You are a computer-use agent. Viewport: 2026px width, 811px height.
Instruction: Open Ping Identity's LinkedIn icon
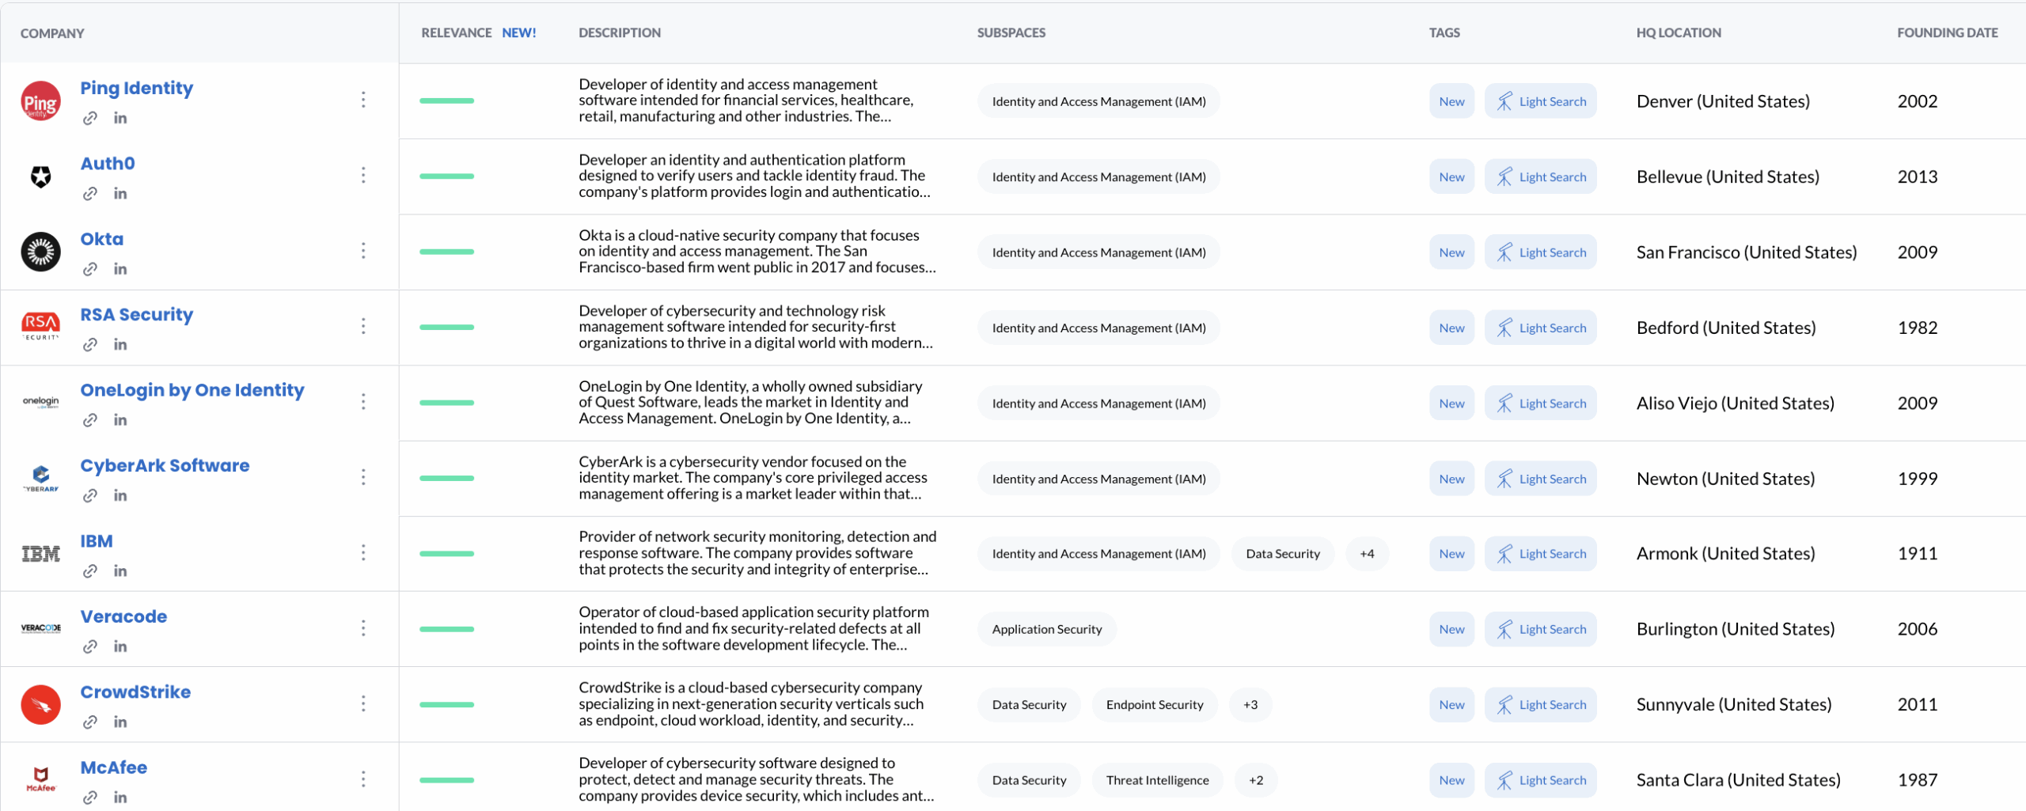[x=120, y=118]
